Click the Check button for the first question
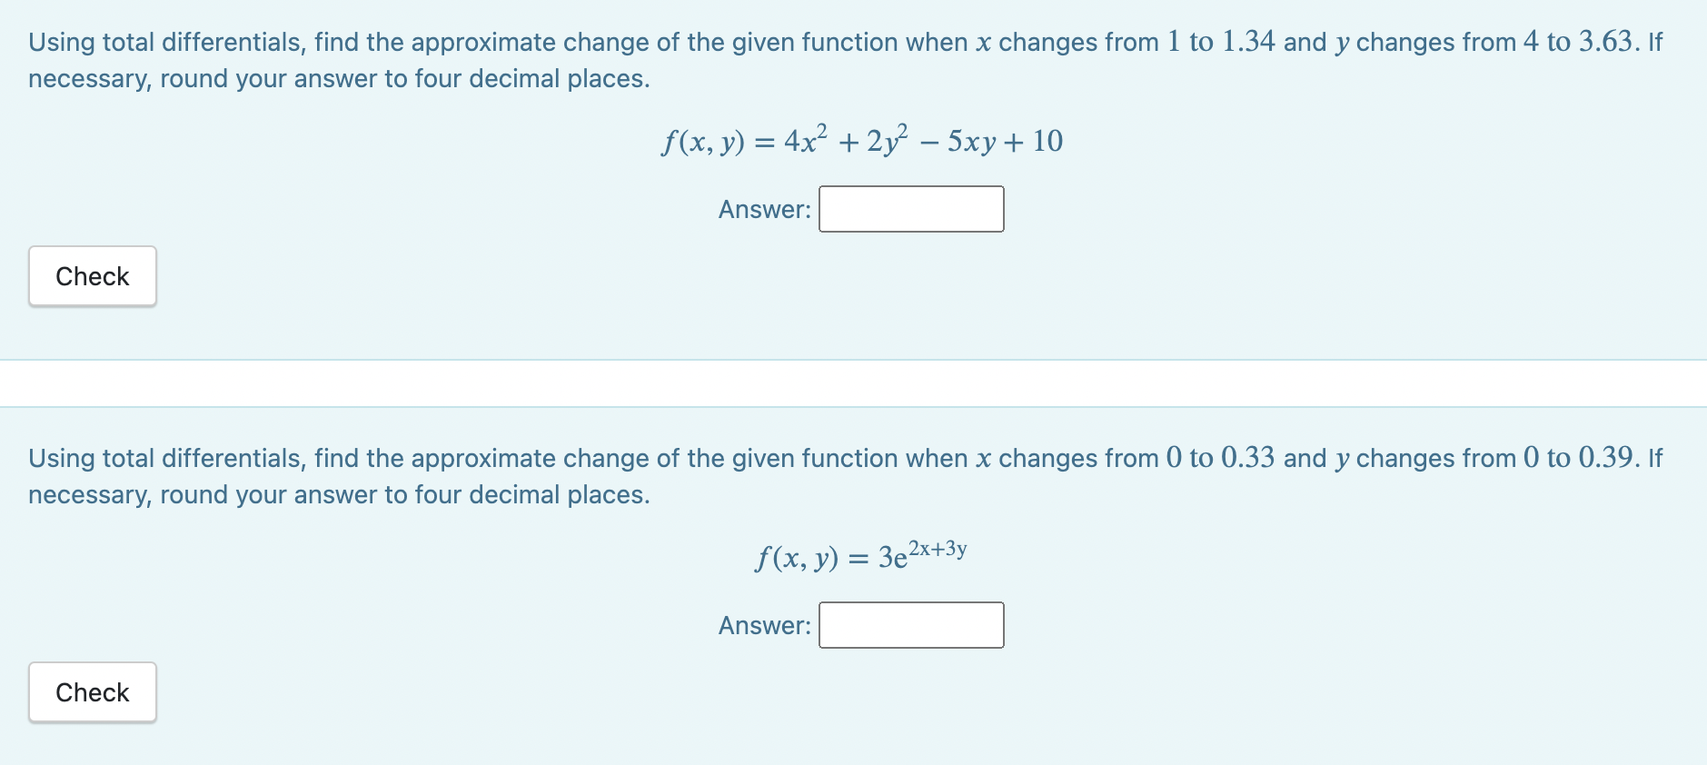 91,276
